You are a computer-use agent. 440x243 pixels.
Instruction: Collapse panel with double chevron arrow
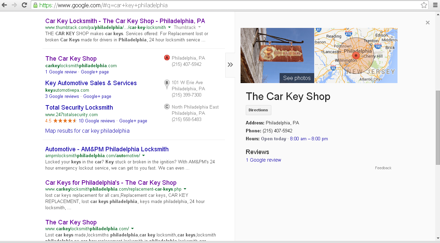click(230, 65)
